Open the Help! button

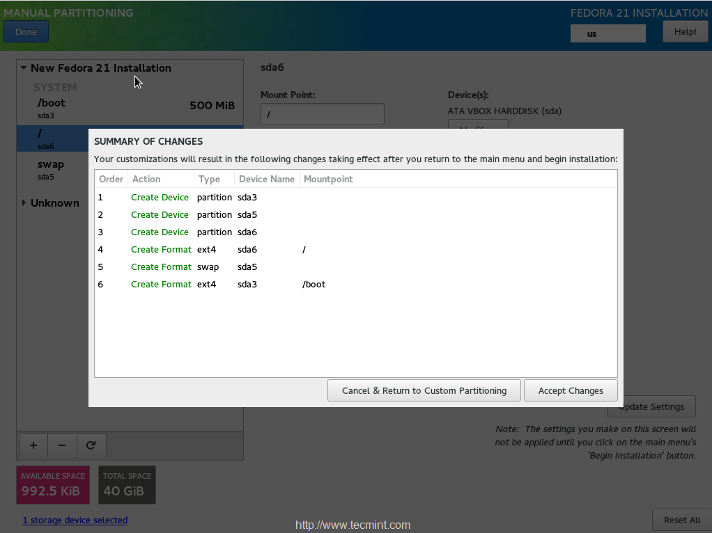coord(685,32)
